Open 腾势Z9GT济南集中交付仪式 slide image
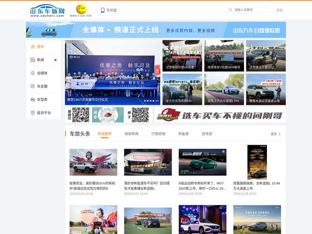The image size is (312, 234). (112, 72)
